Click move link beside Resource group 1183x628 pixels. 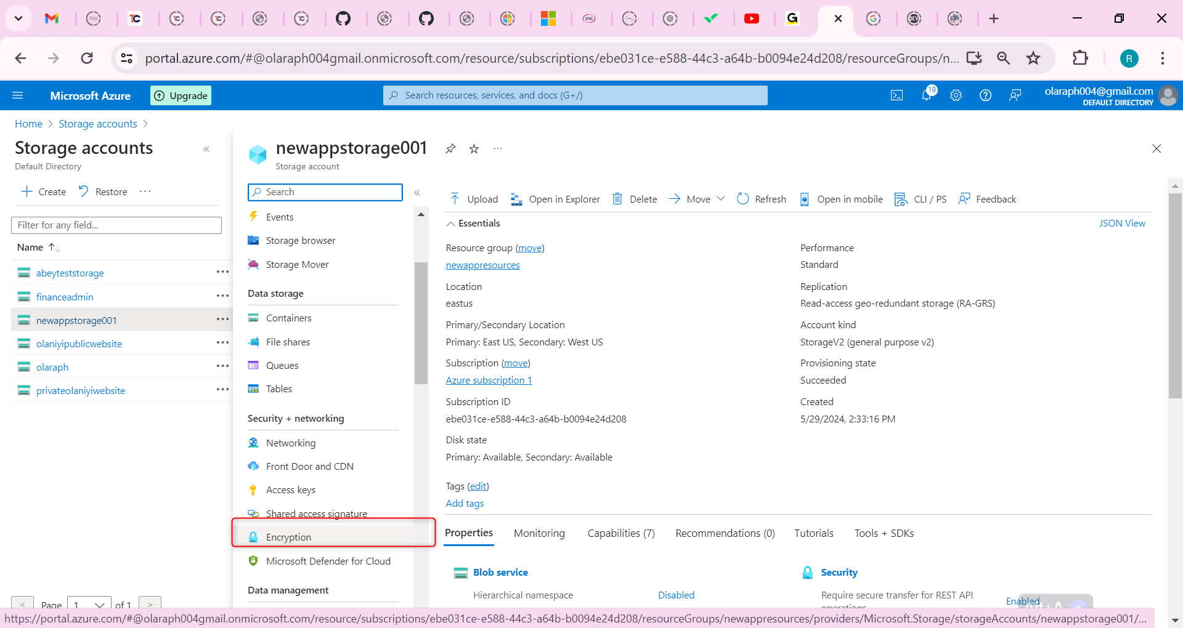pyautogui.click(x=530, y=248)
